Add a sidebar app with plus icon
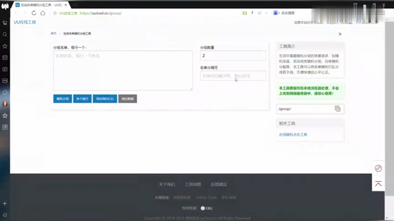The image size is (394, 221). click(x=5, y=203)
